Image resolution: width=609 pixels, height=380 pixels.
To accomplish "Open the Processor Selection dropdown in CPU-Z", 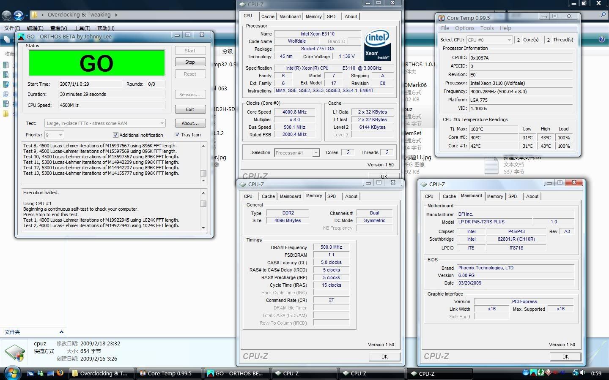I will 315,153.
